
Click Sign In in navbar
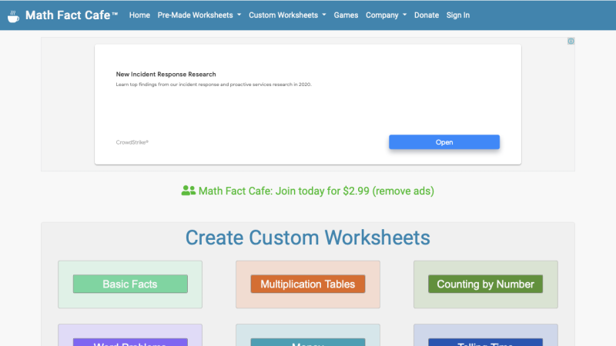point(457,15)
